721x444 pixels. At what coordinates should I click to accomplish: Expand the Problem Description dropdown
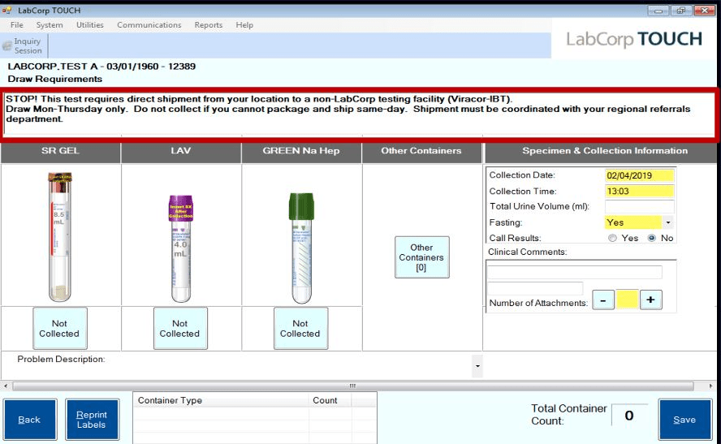pos(477,366)
